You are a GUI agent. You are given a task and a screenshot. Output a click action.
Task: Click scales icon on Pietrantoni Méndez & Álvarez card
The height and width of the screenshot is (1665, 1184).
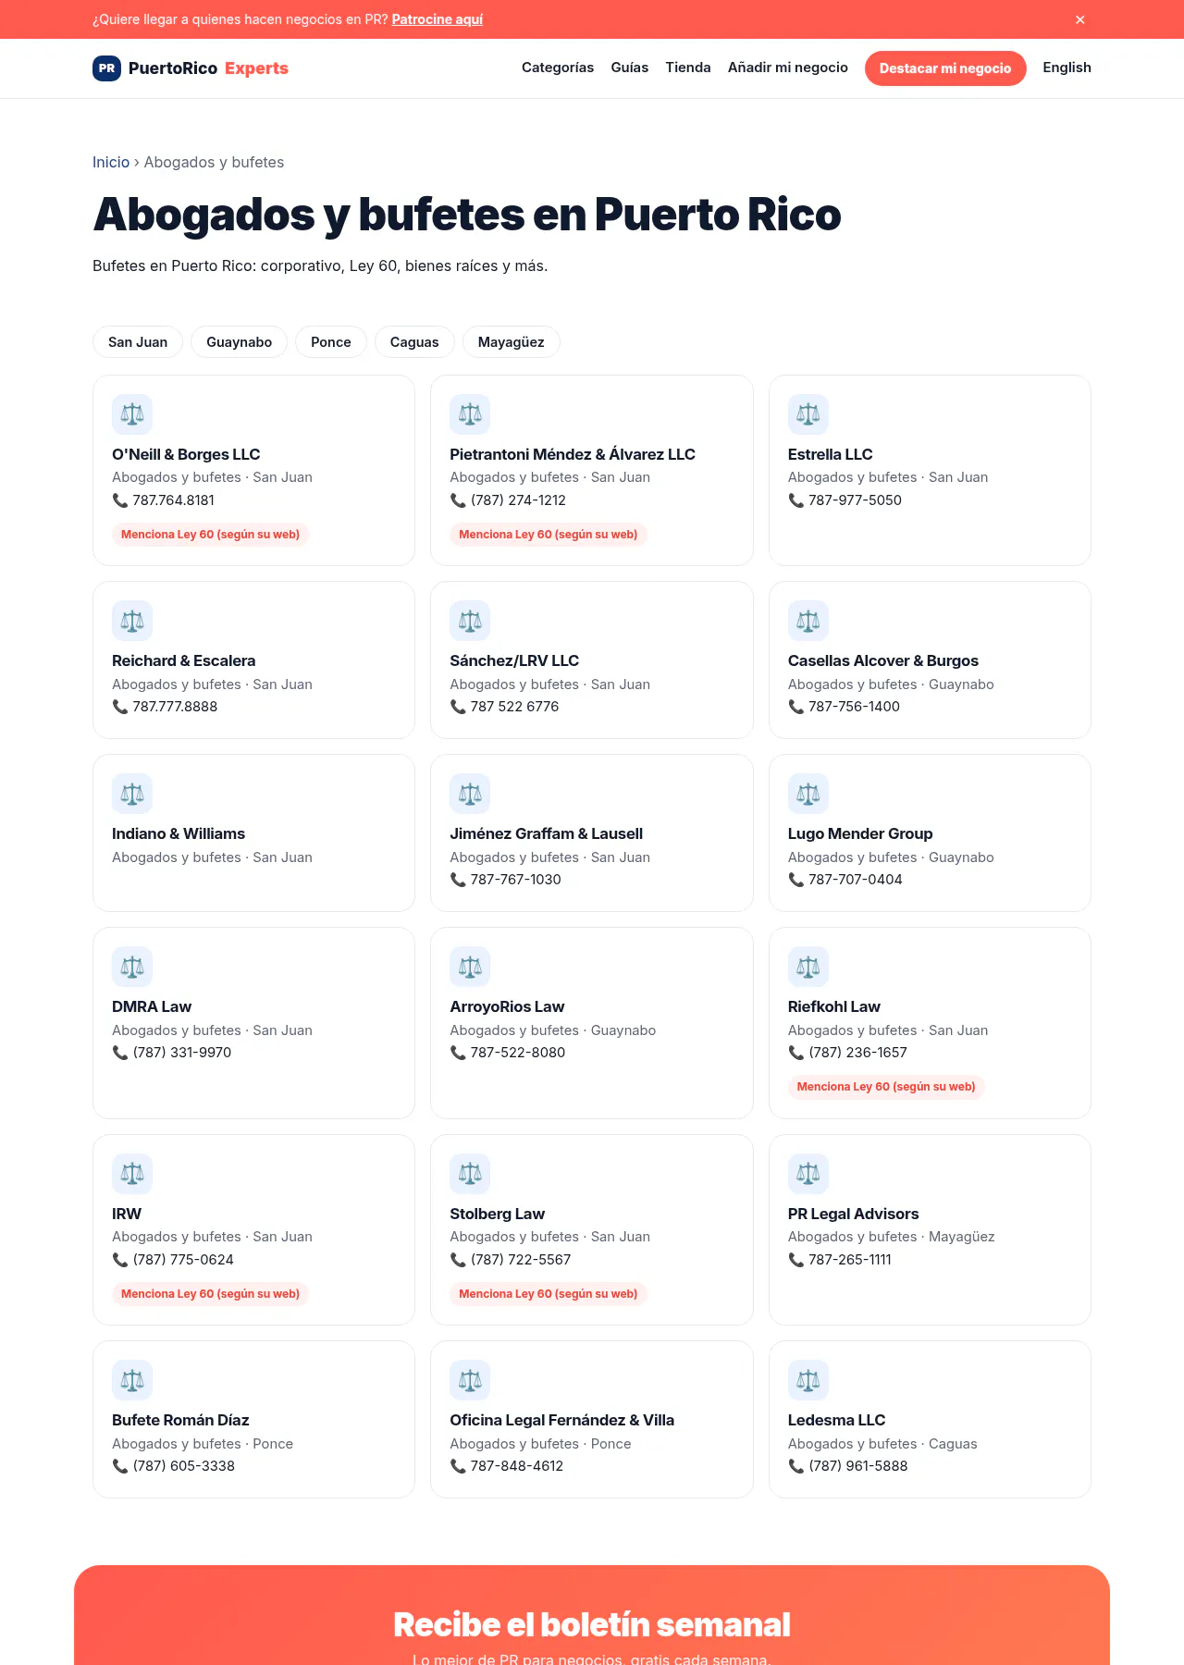470,414
